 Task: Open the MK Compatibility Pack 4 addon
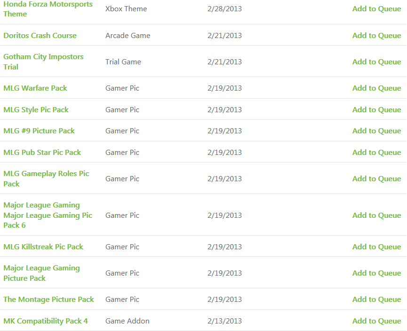tap(46, 321)
